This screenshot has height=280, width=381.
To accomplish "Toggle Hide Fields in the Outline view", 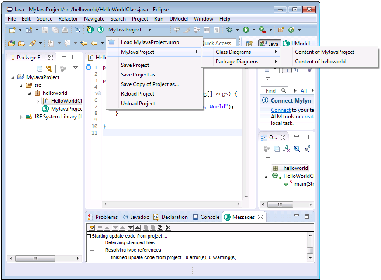I will pos(297,149).
